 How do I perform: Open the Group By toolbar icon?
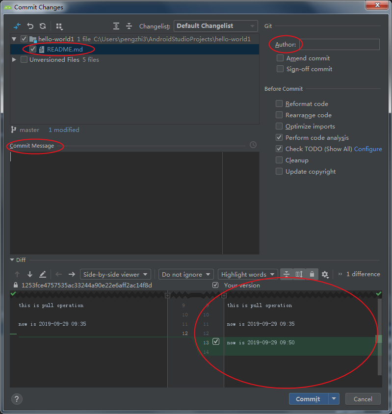click(59, 26)
